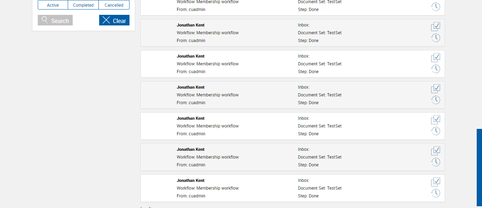View history clock in fifth full Jonathan Kent row
Viewport: 482px width, 208px height.
point(436,162)
